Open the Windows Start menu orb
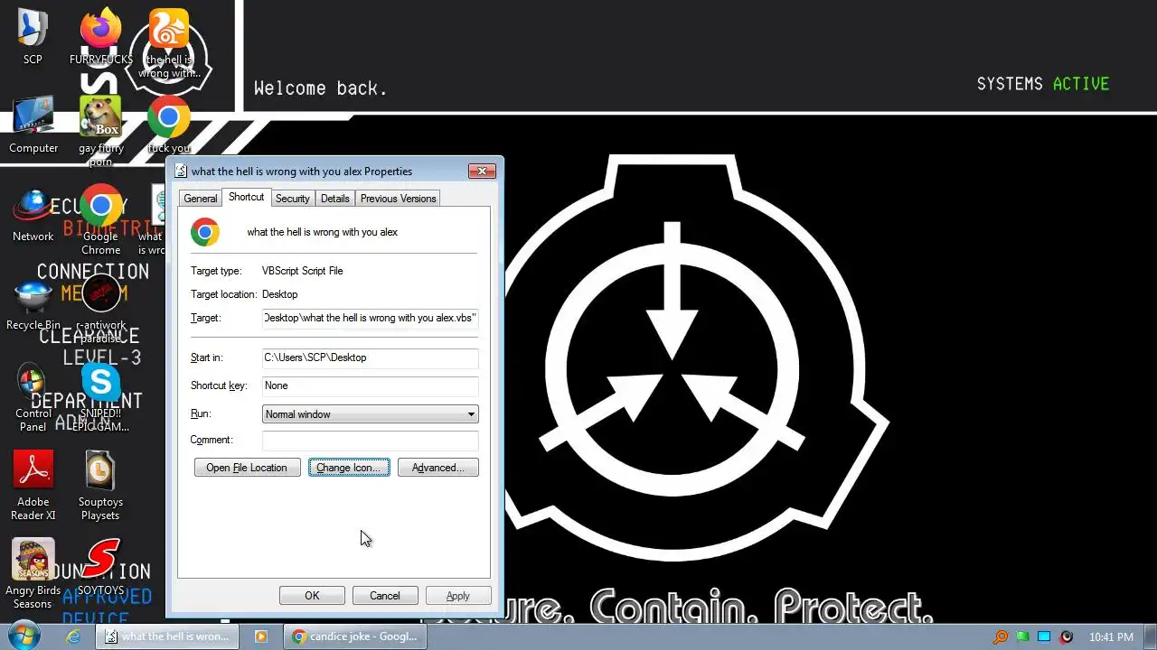 click(x=24, y=636)
